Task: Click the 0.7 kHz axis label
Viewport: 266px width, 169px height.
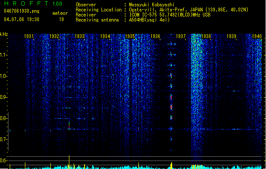Action: point(3,139)
